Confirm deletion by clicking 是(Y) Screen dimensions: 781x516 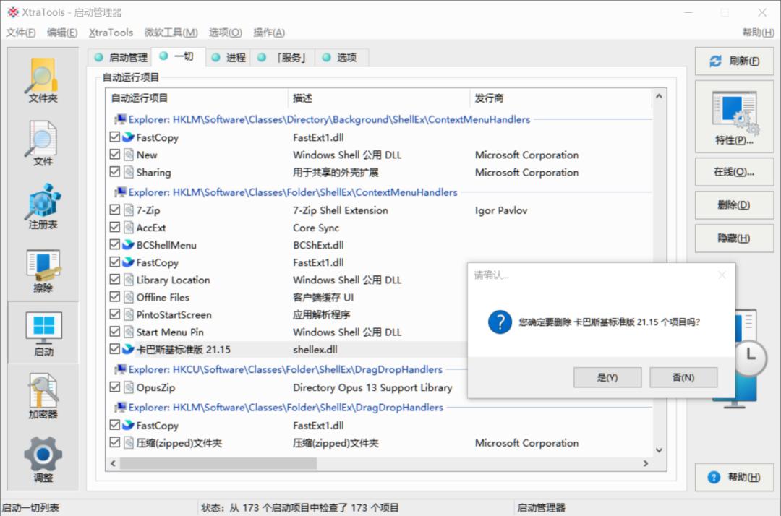point(606,377)
